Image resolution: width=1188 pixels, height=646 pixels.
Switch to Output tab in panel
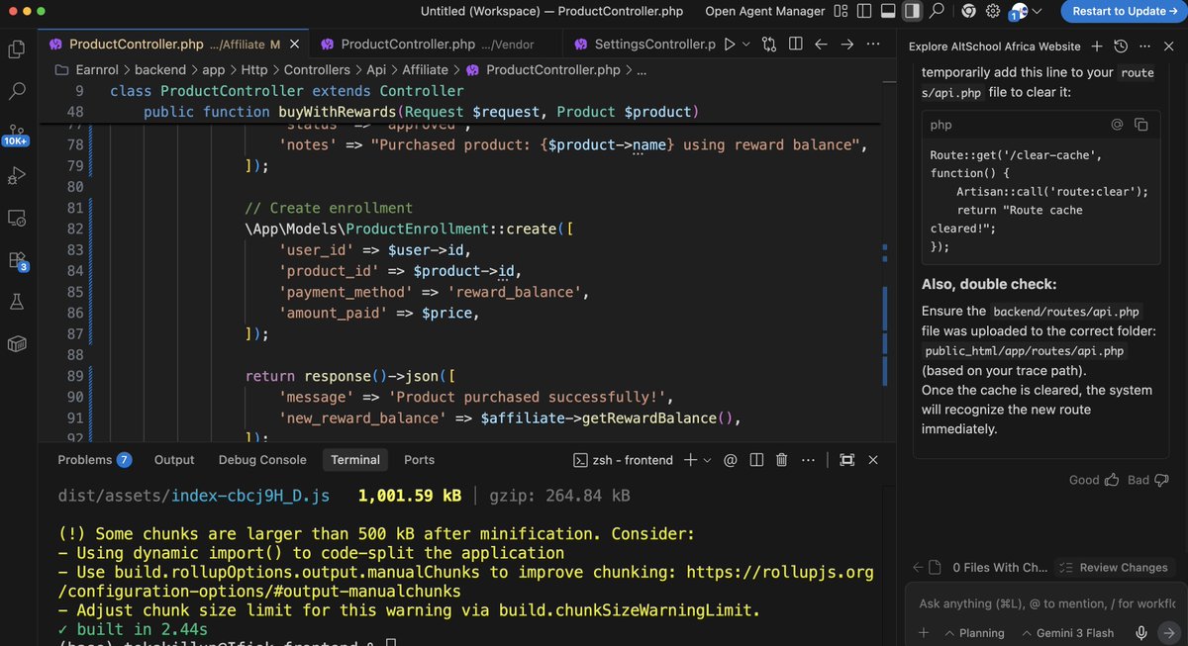tap(174, 460)
